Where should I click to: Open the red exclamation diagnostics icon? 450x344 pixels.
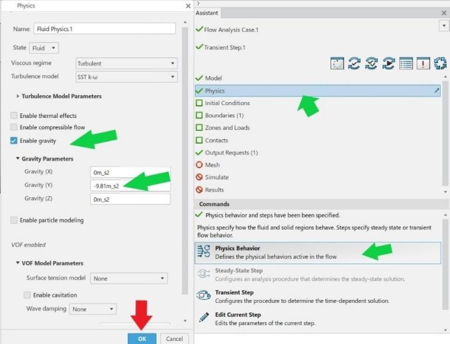423,63
